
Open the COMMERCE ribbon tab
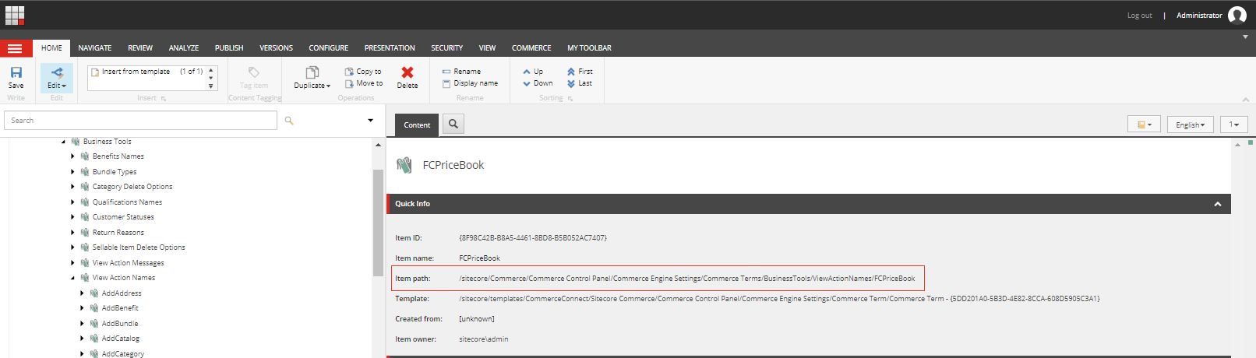(x=531, y=48)
